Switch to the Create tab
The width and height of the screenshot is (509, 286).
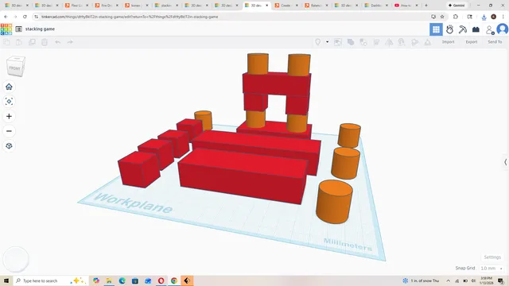[x=286, y=6]
